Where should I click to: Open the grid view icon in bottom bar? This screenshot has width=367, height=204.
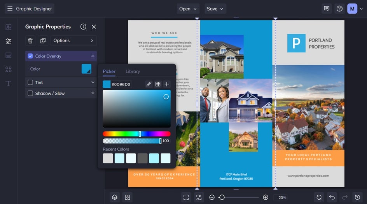tap(128, 197)
